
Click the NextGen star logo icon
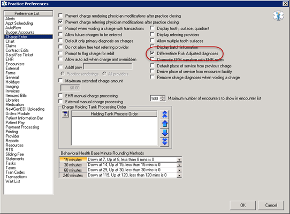[278, 16]
